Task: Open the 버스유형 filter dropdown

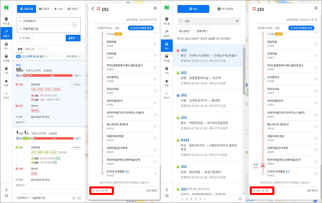Action: point(185,31)
